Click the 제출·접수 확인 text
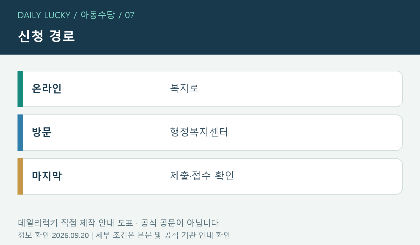The width and height of the screenshot is (420, 245). (202, 176)
